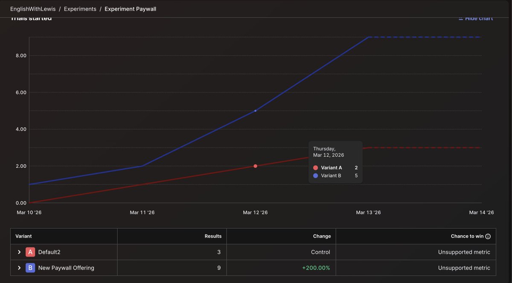The height and width of the screenshot is (283, 512).
Task: Expand the Default2 variant row
Action: (x=19, y=252)
